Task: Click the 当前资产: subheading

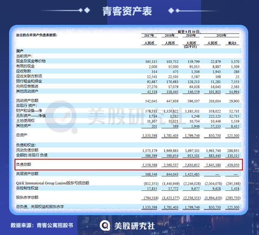Action: click(x=24, y=56)
